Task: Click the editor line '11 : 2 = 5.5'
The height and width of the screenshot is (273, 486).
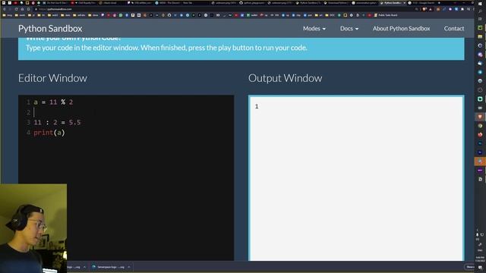Action: pos(57,122)
